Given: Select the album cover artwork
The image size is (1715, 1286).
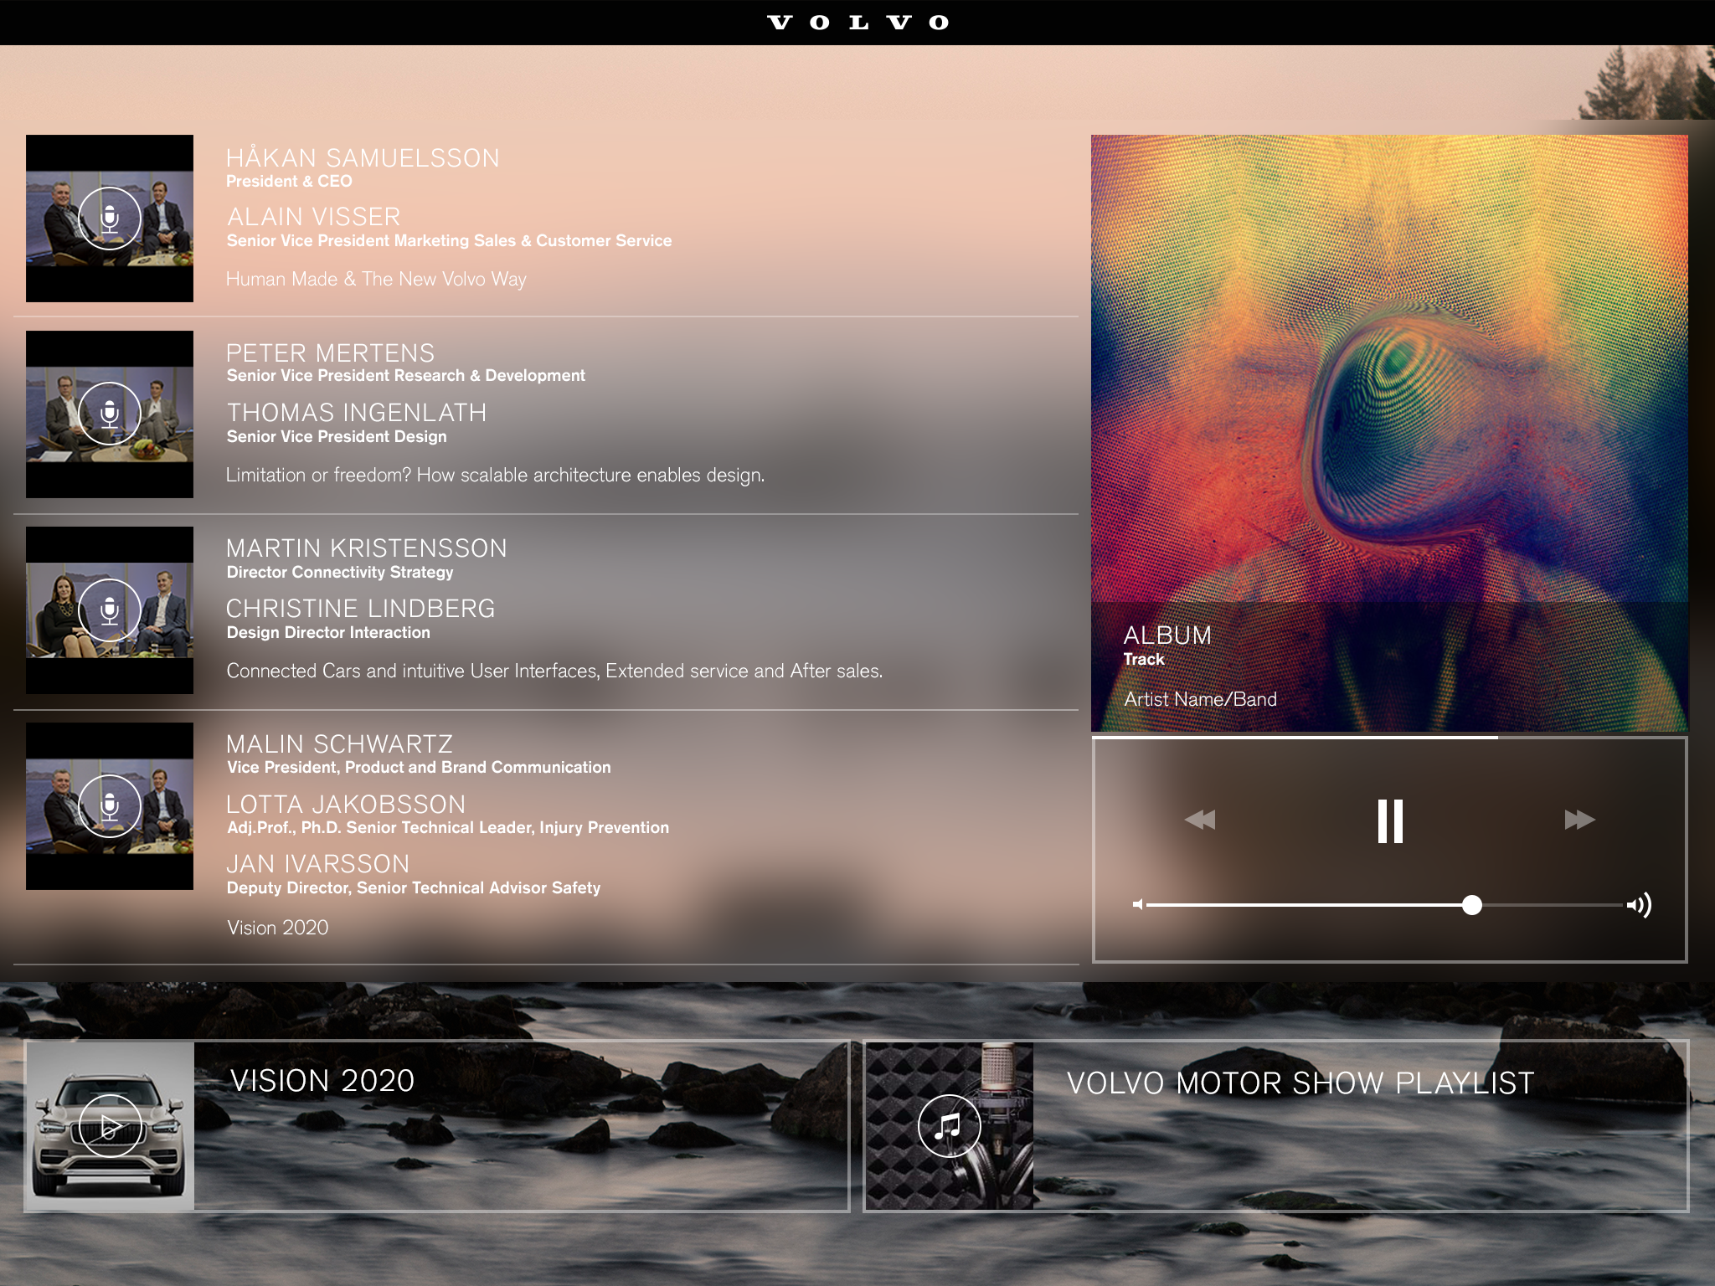Looking at the screenshot, I should [x=1389, y=434].
